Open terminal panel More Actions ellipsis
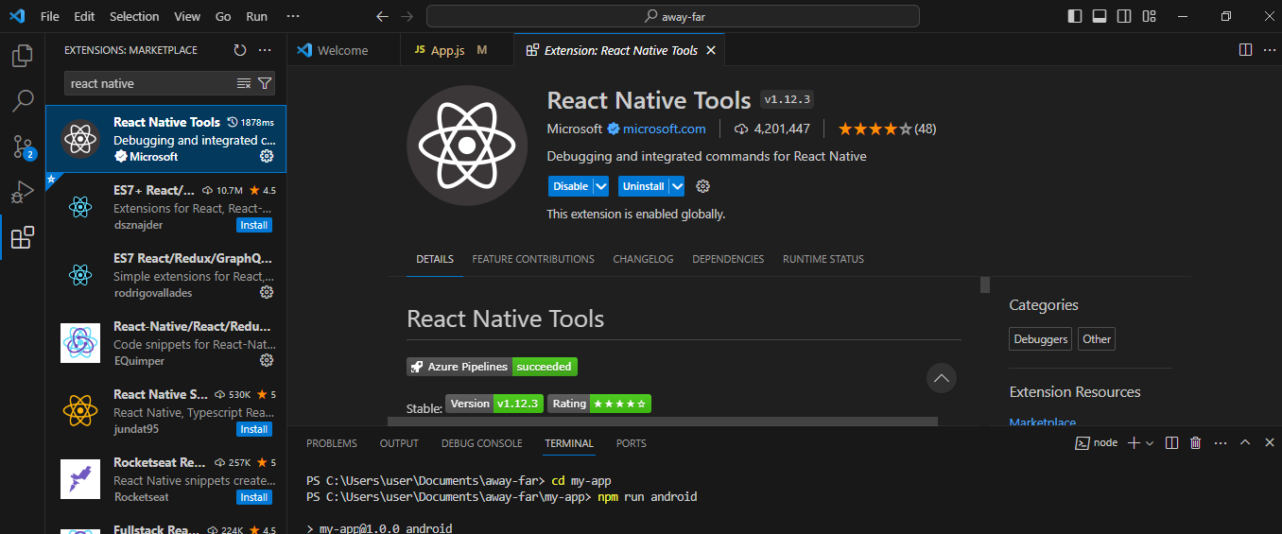Image resolution: width=1282 pixels, height=534 pixels. [x=1221, y=442]
